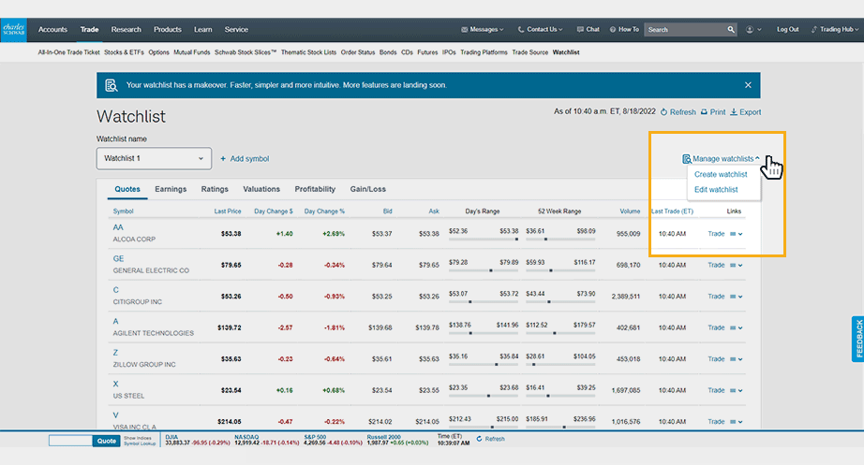
Task: Open the Research menu
Action: [x=127, y=30]
